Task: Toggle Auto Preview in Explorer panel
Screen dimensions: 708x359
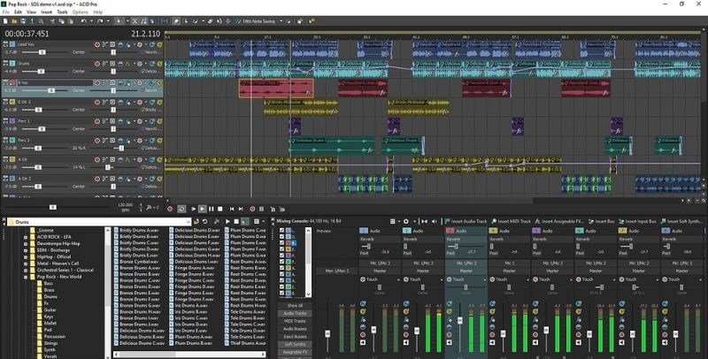Action: (x=244, y=221)
